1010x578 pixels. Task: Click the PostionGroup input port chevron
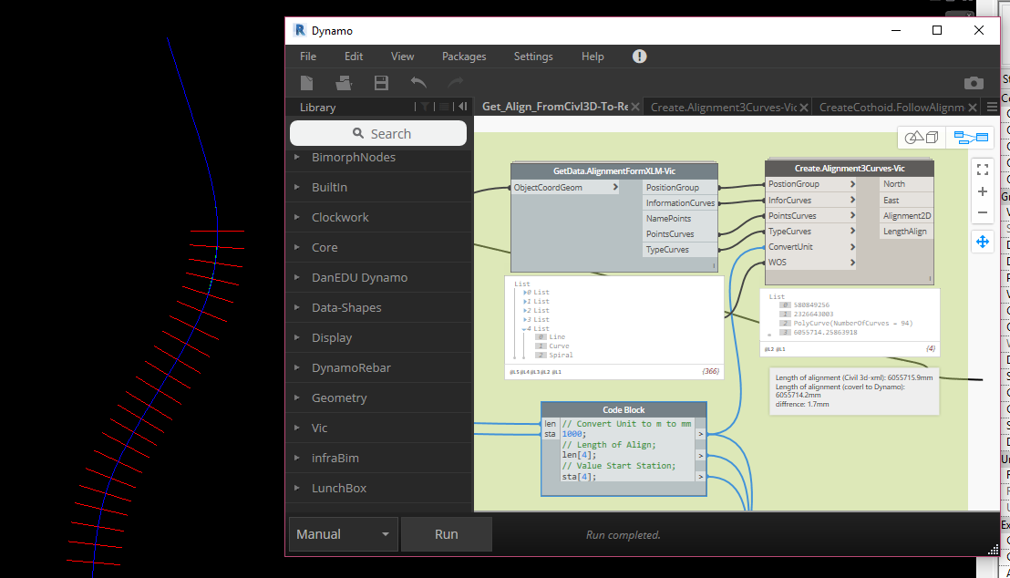point(852,183)
